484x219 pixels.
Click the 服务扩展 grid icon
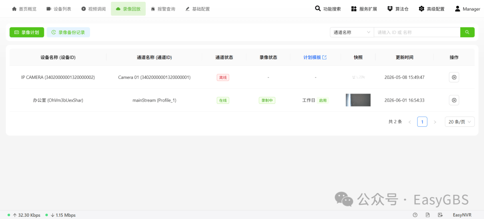pyautogui.click(x=354, y=9)
